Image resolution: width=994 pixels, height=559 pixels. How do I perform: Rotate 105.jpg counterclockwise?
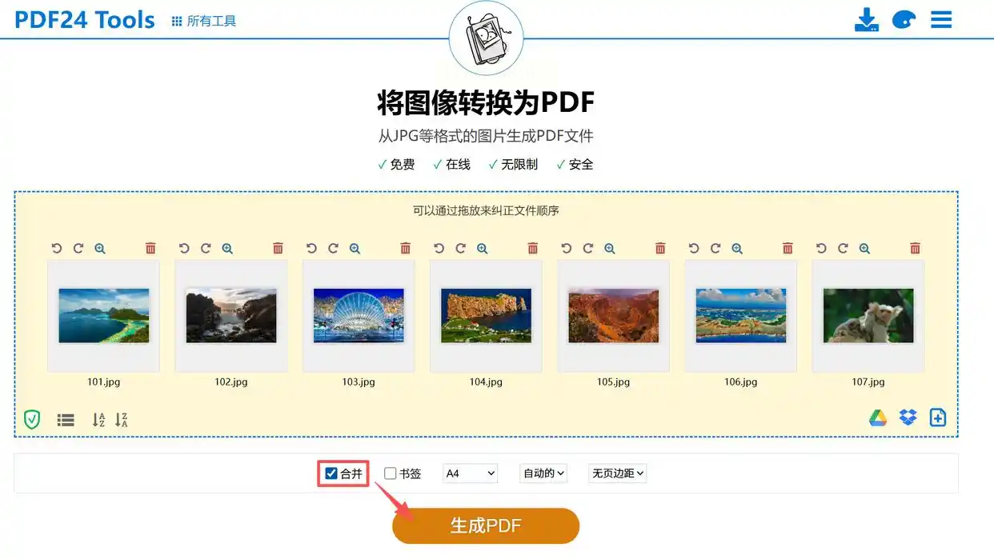tap(567, 249)
